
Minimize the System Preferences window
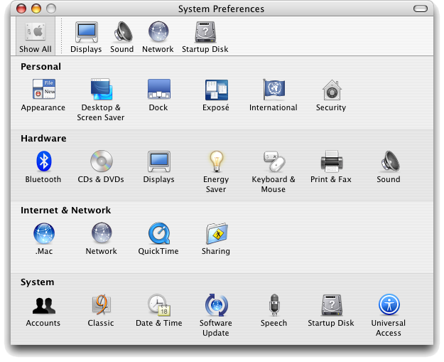[36, 9]
